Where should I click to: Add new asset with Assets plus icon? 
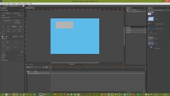point(145,29)
